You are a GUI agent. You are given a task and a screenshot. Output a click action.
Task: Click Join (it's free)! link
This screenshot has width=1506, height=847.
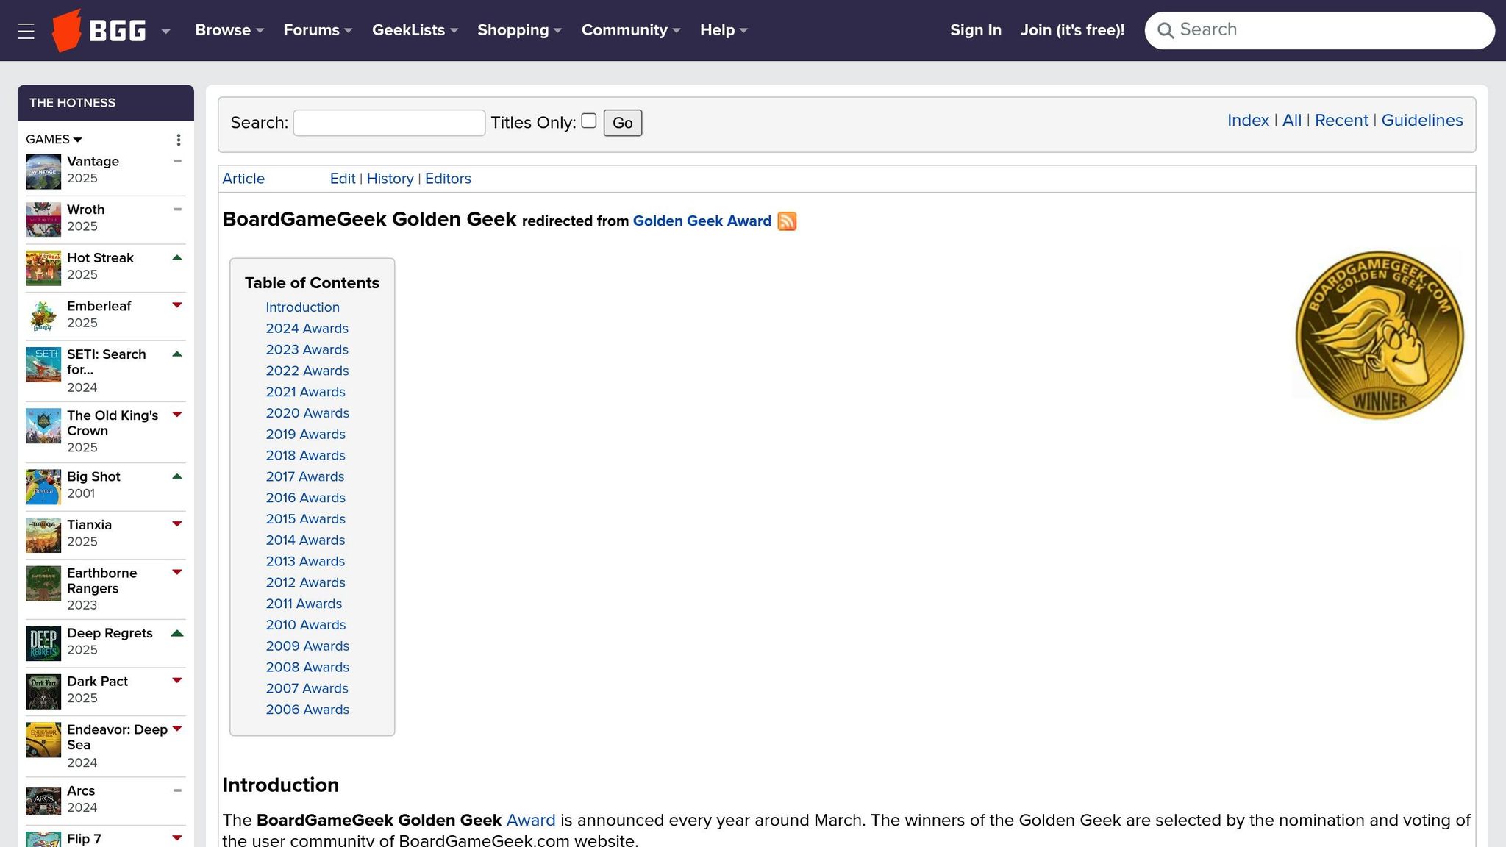coord(1072,30)
